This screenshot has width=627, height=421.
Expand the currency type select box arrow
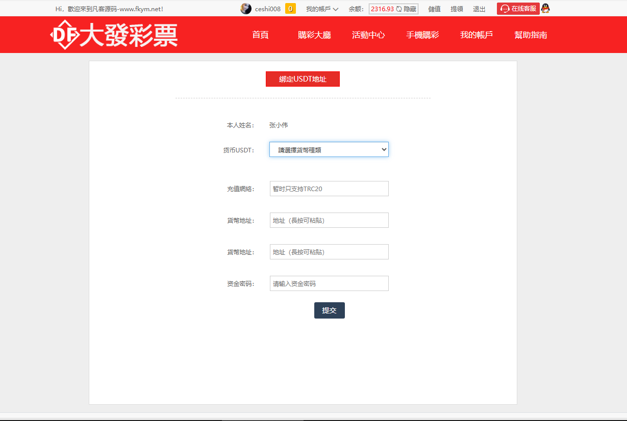click(x=384, y=149)
